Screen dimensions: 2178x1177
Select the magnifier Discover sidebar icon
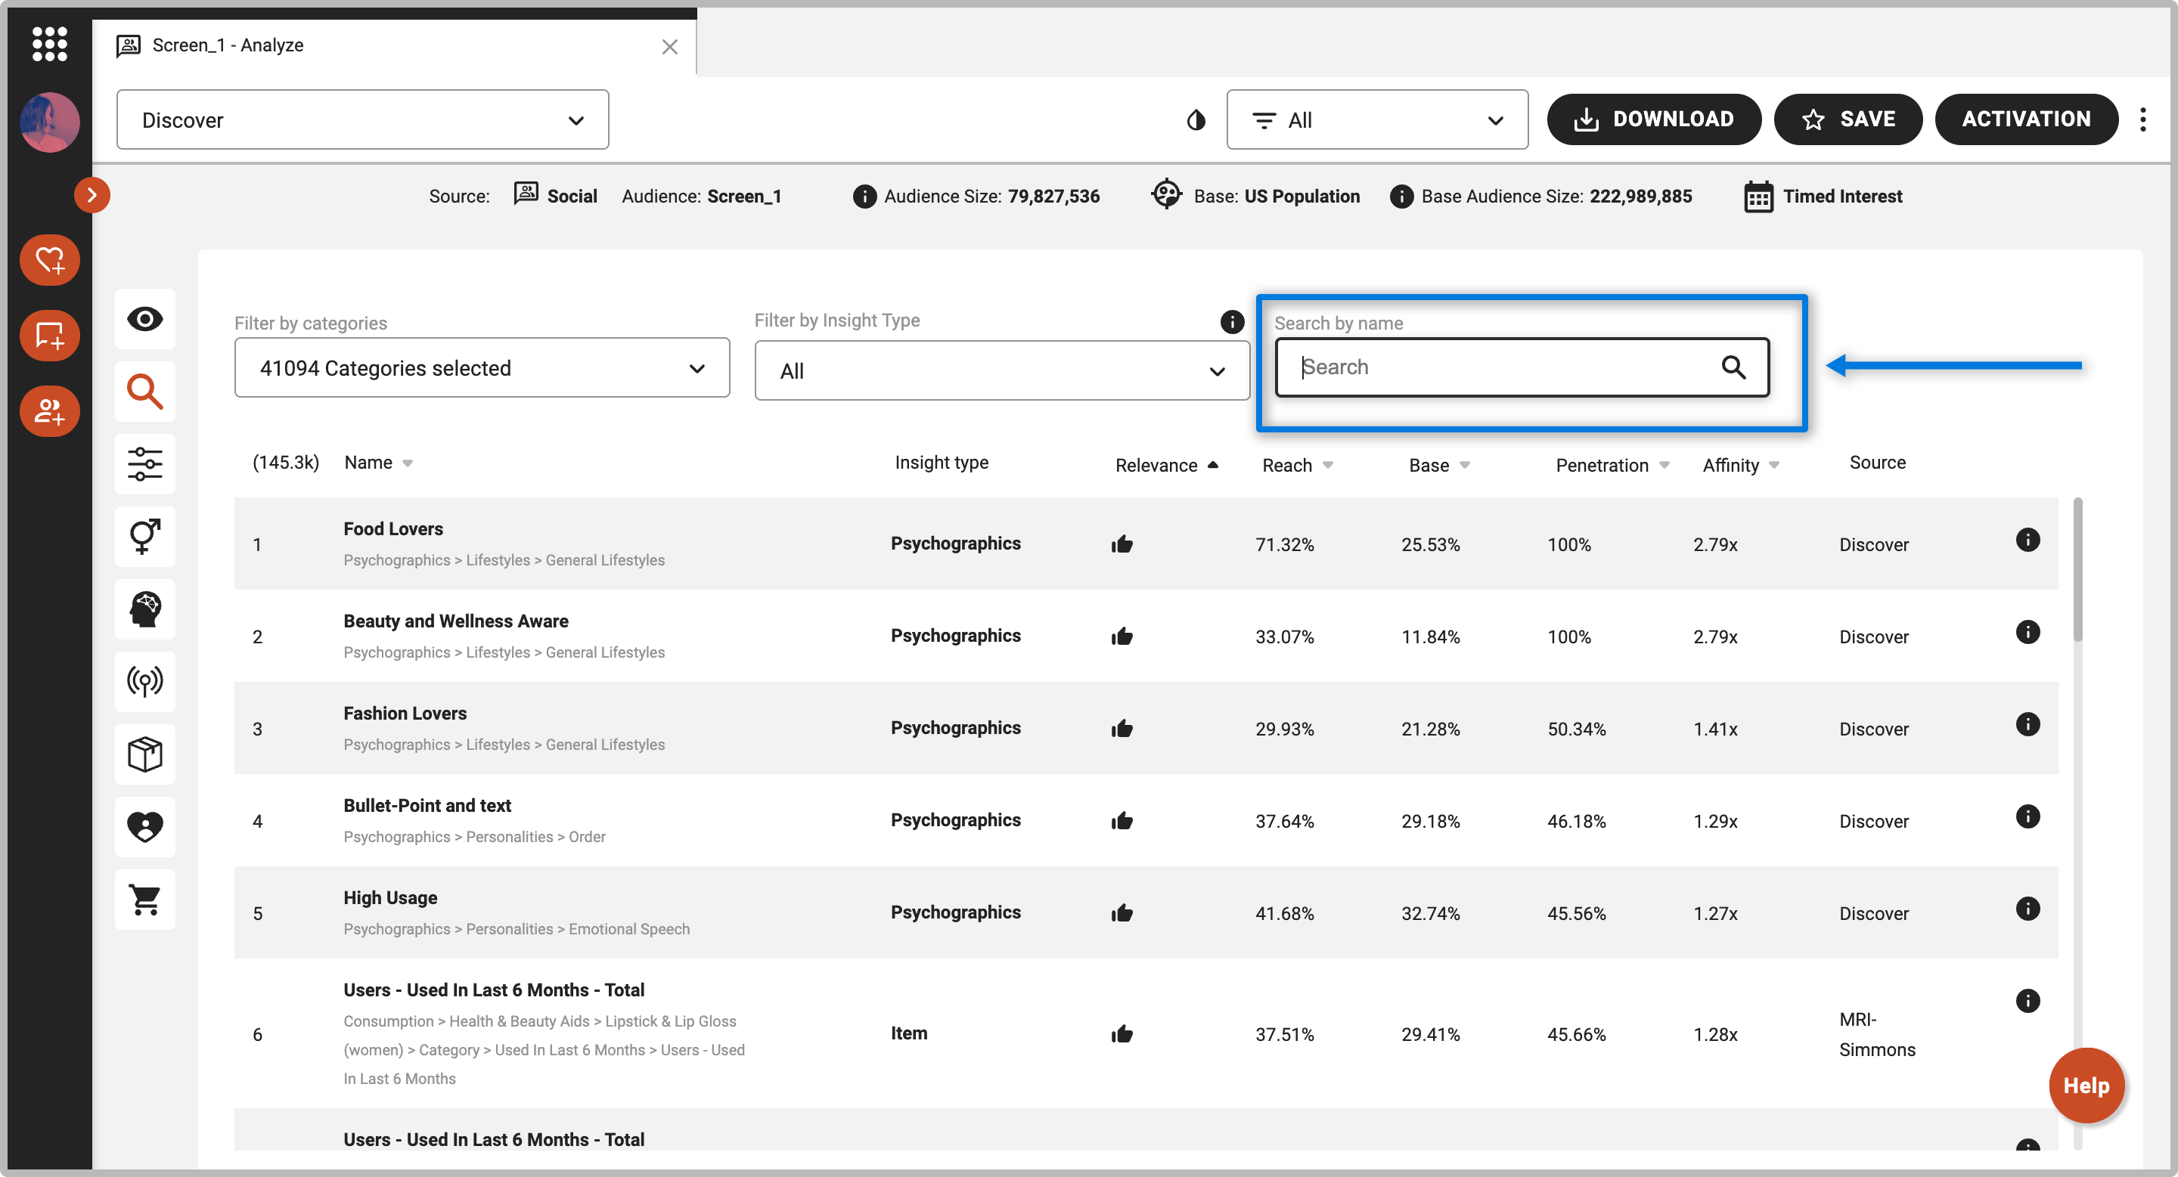(x=144, y=392)
